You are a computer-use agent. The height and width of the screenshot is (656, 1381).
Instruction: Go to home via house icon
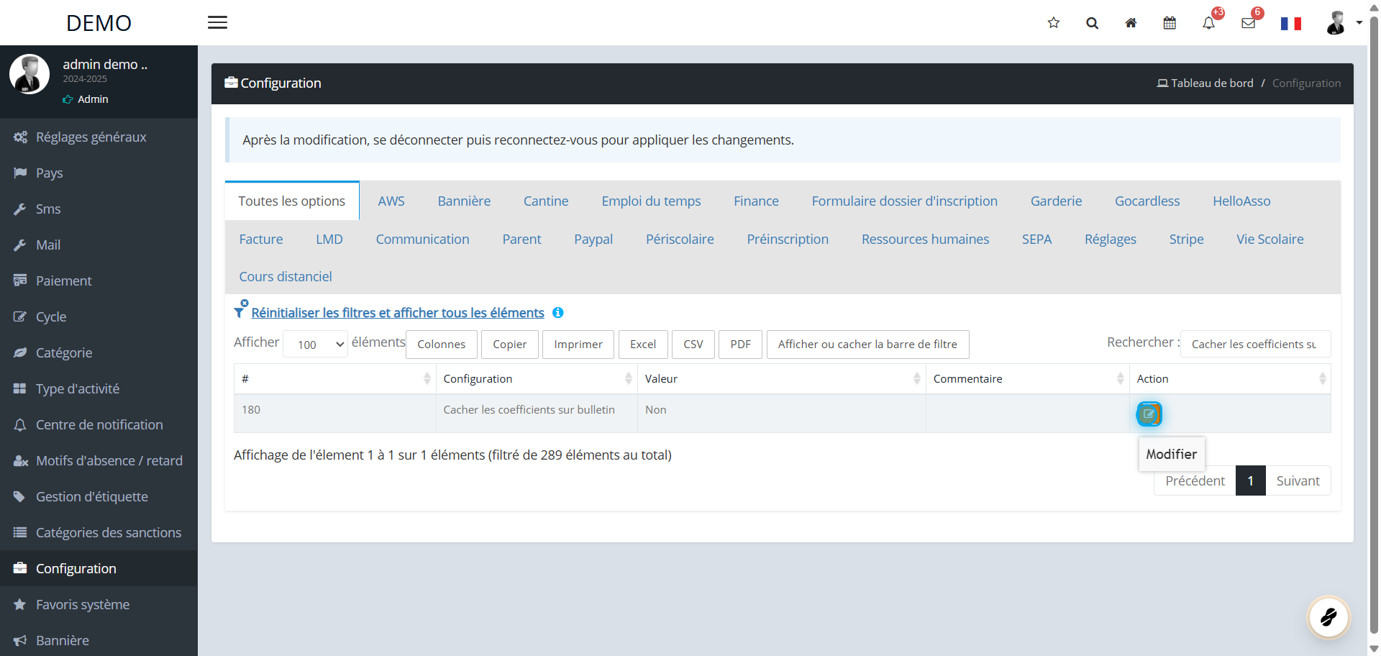(x=1131, y=23)
